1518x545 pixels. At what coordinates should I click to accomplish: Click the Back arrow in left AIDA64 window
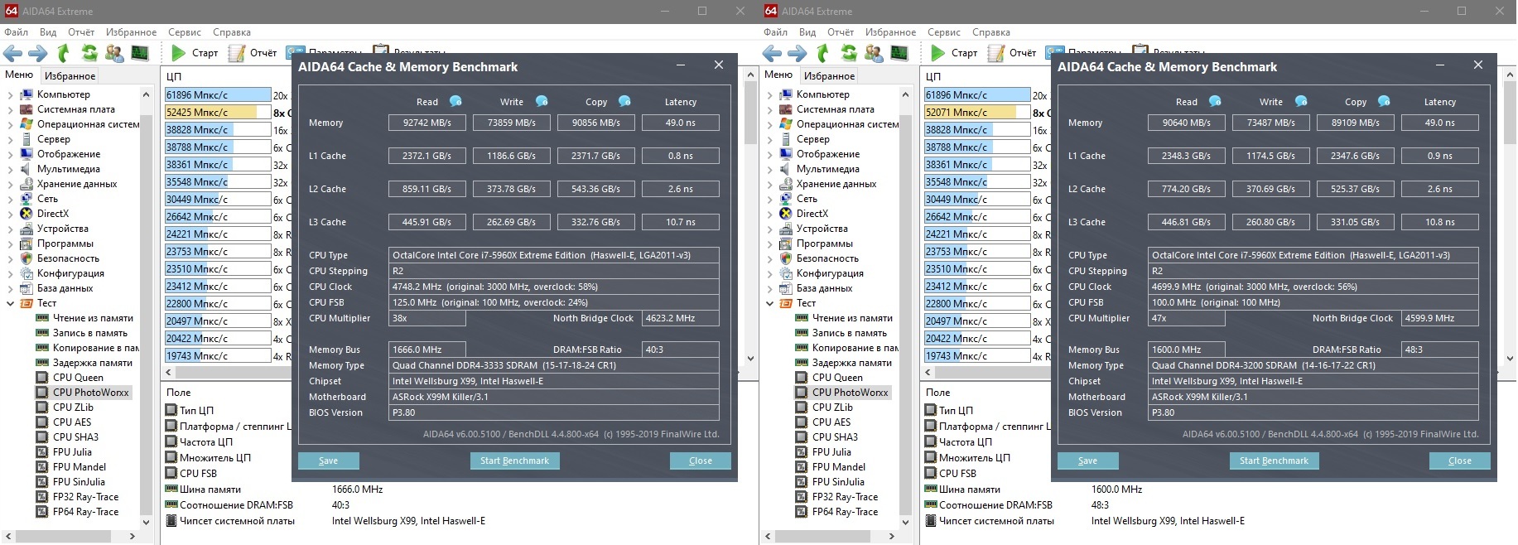point(12,53)
